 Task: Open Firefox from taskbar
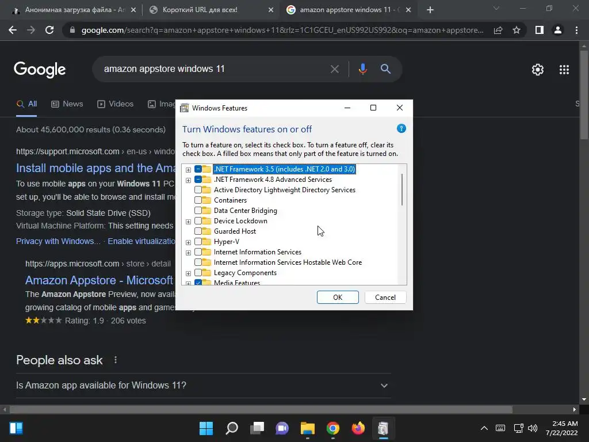[358, 428]
